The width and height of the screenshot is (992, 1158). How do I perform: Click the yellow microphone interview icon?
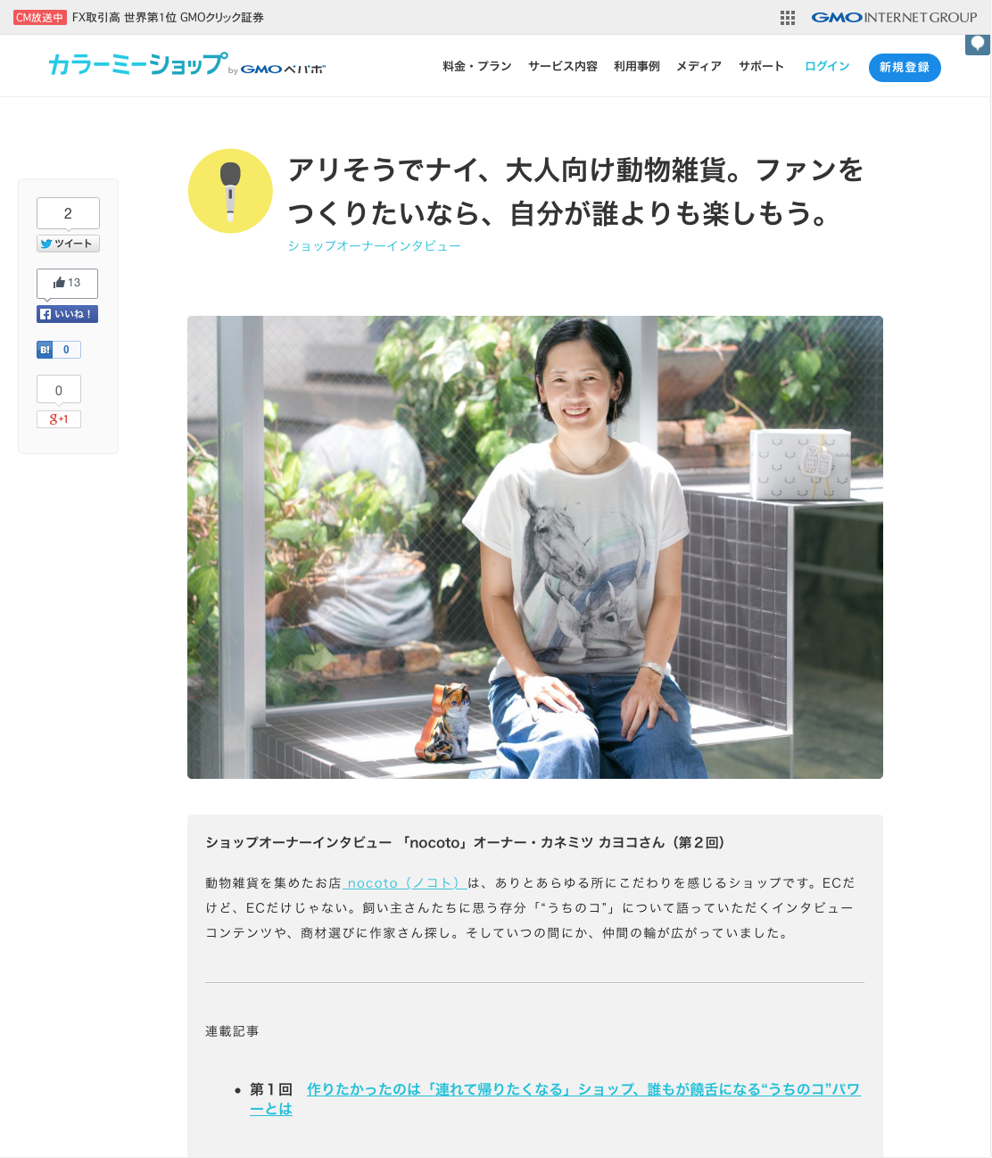(230, 191)
